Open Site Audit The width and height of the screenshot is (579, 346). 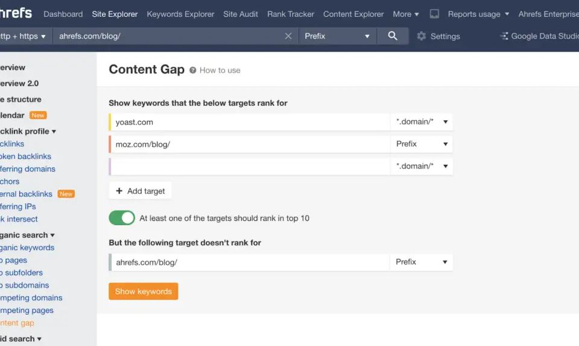[241, 14]
